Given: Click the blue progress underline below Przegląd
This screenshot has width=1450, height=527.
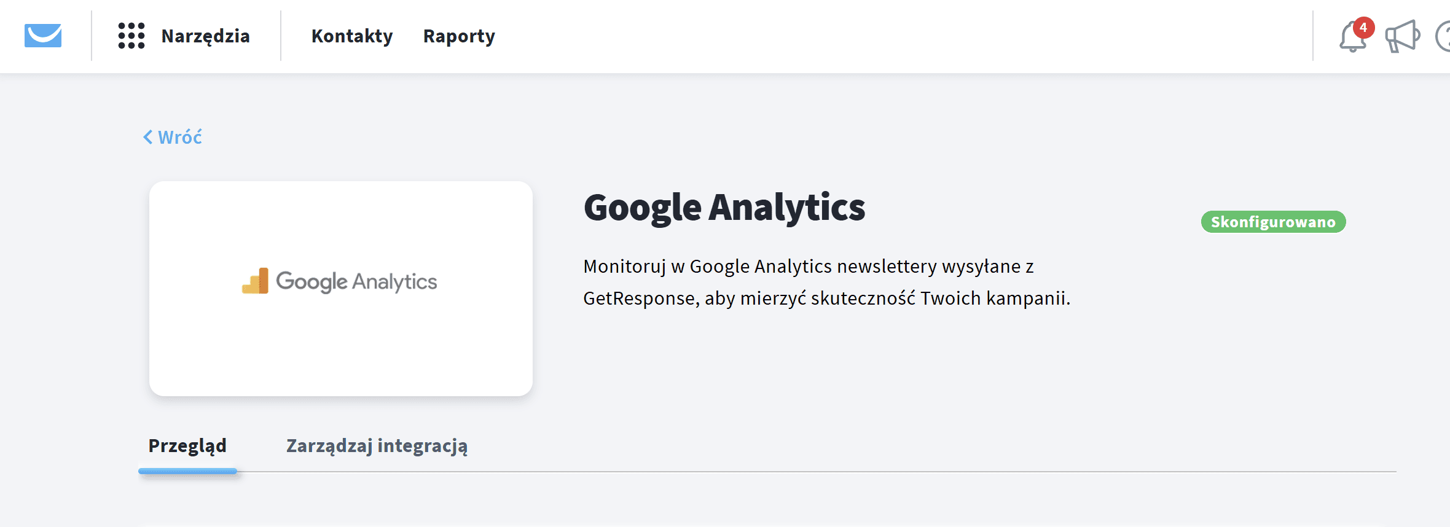Looking at the screenshot, I should coord(188,471).
